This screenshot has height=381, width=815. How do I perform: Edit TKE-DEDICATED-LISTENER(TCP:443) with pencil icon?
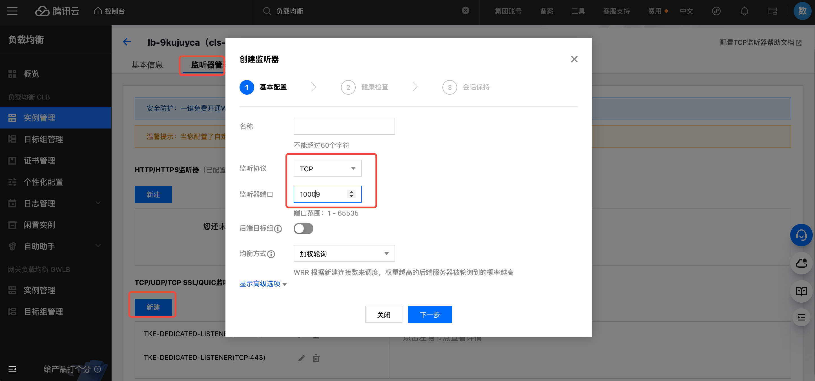(301, 358)
